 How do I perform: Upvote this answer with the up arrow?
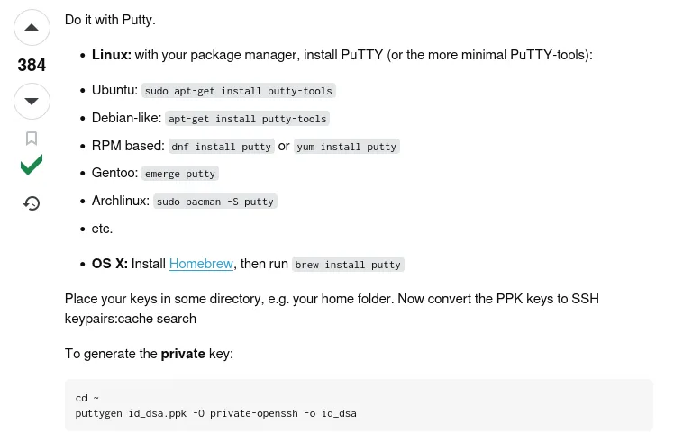tap(32, 28)
